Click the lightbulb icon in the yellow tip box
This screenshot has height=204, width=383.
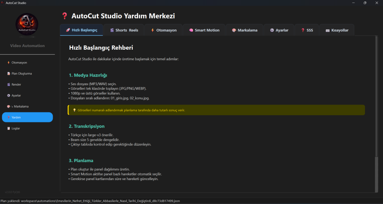click(x=74, y=110)
